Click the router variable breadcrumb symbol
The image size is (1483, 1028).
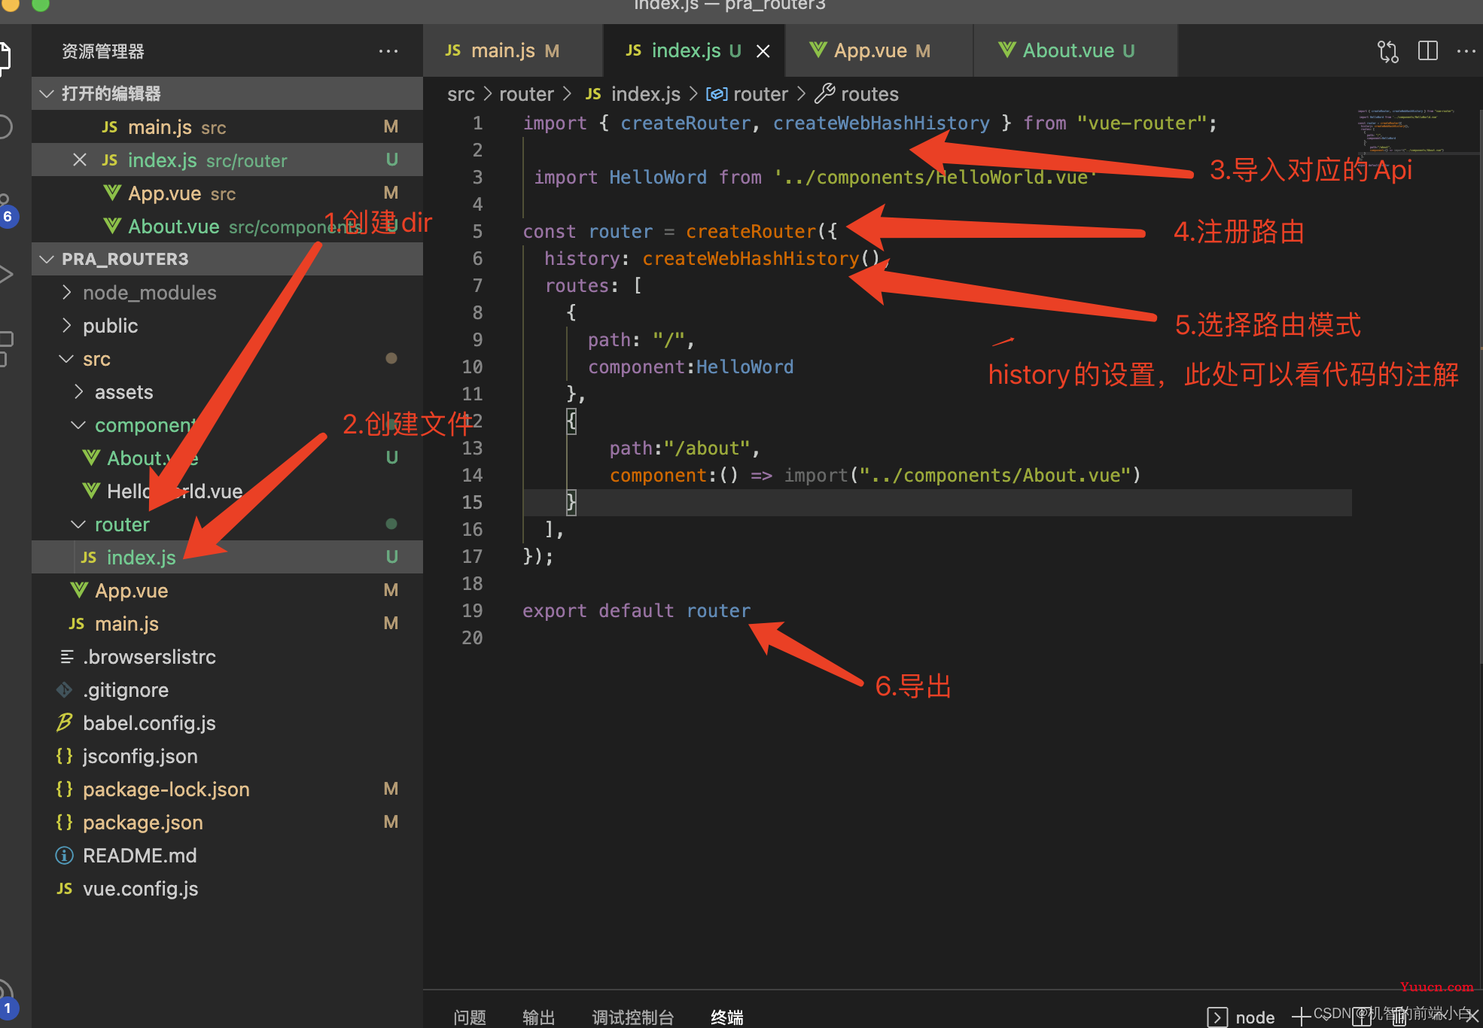(748, 94)
